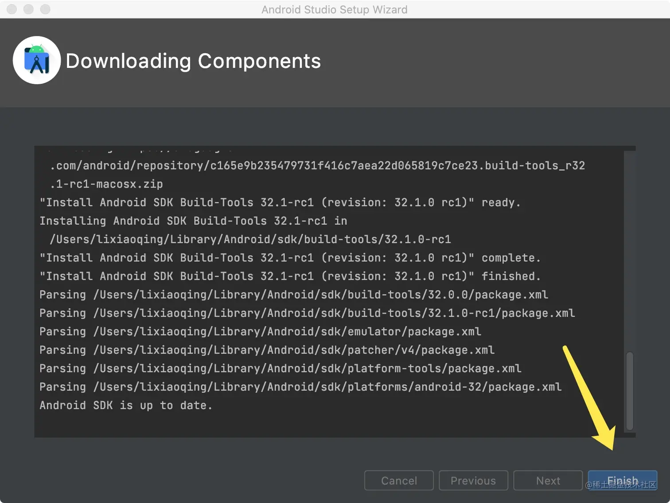670x503 pixels.
Task: Click the log panel scrollbar thumb
Action: tap(629, 391)
